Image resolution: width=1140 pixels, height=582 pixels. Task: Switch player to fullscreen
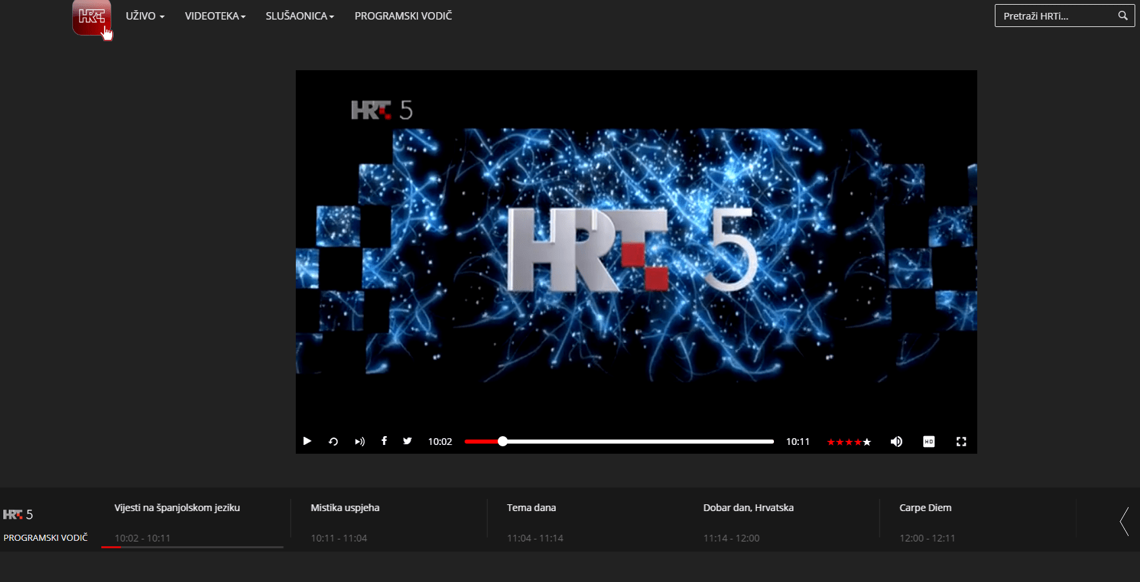(961, 442)
